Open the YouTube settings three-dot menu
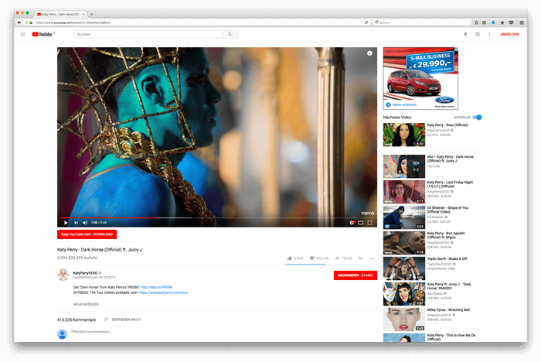This screenshot has height=362, width=541. pyautogui.click(x=489, y=34)
